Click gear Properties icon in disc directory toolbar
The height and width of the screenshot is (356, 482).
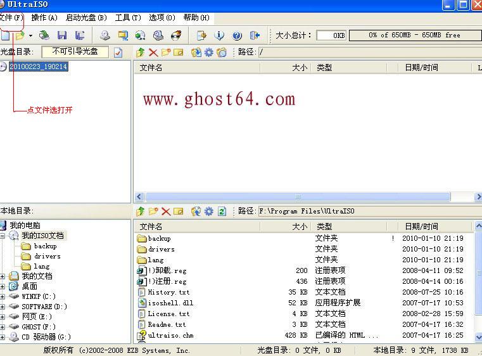point(209,53)
